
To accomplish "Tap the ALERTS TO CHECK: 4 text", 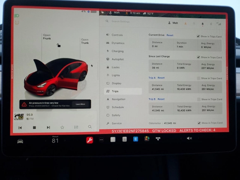I will click(197, 130).
